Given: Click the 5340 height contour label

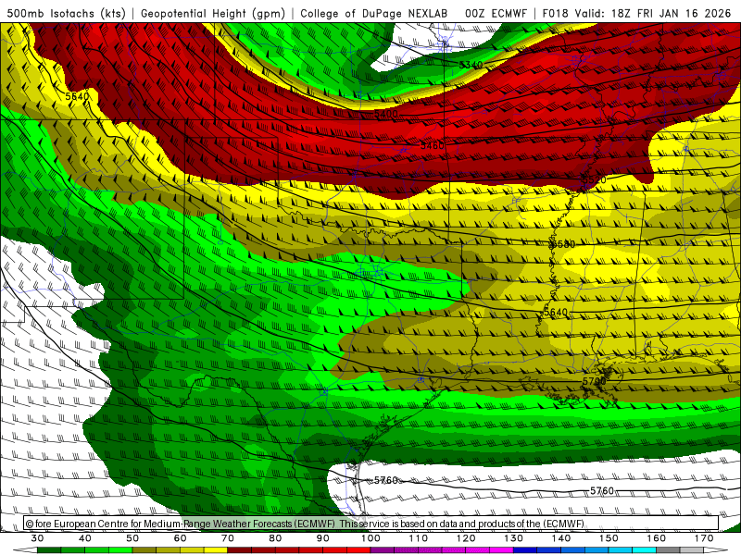Looking at the screenshot, I should point(471,65).
